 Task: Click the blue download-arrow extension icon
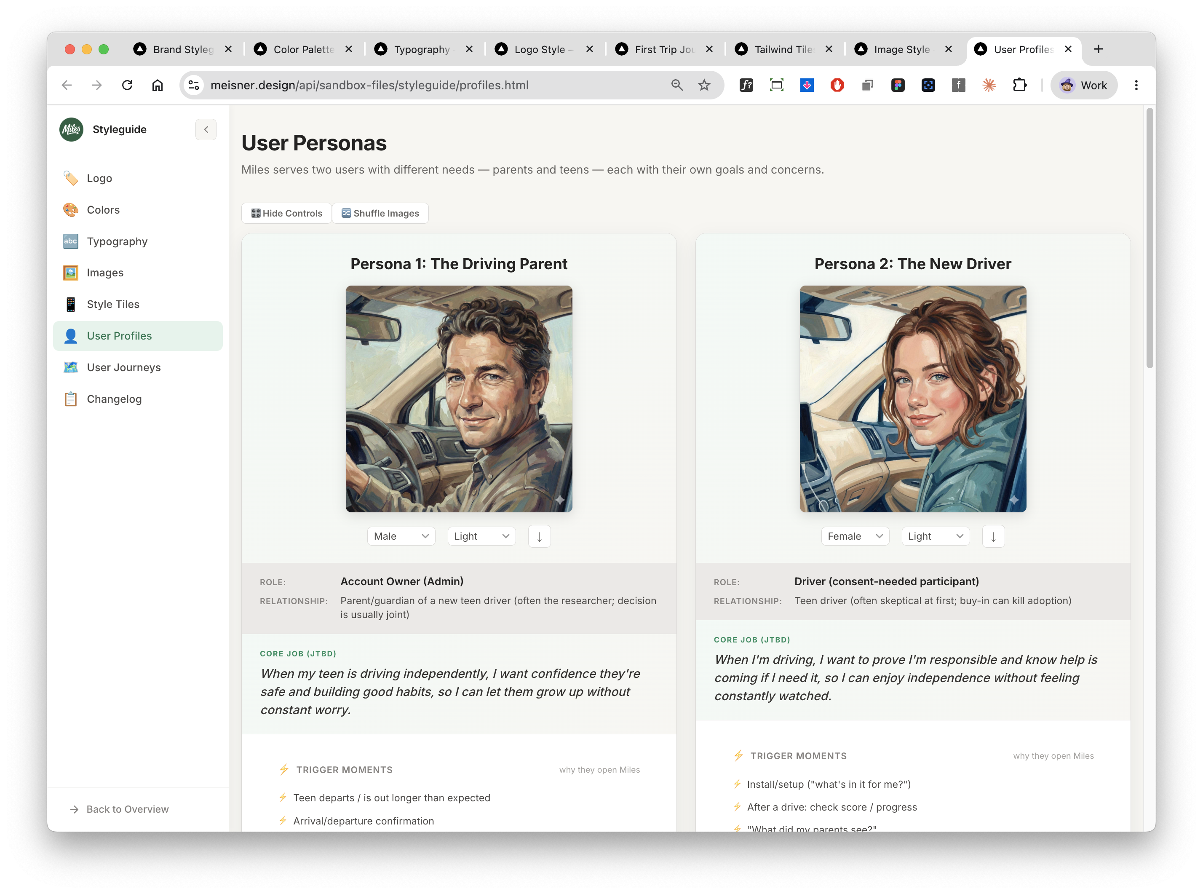tap(807, 85)
